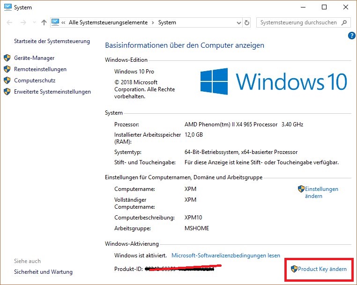
Task: Click the shield icon beside Computerschutz
Action: pyautogui.click(x=7, y=80)
